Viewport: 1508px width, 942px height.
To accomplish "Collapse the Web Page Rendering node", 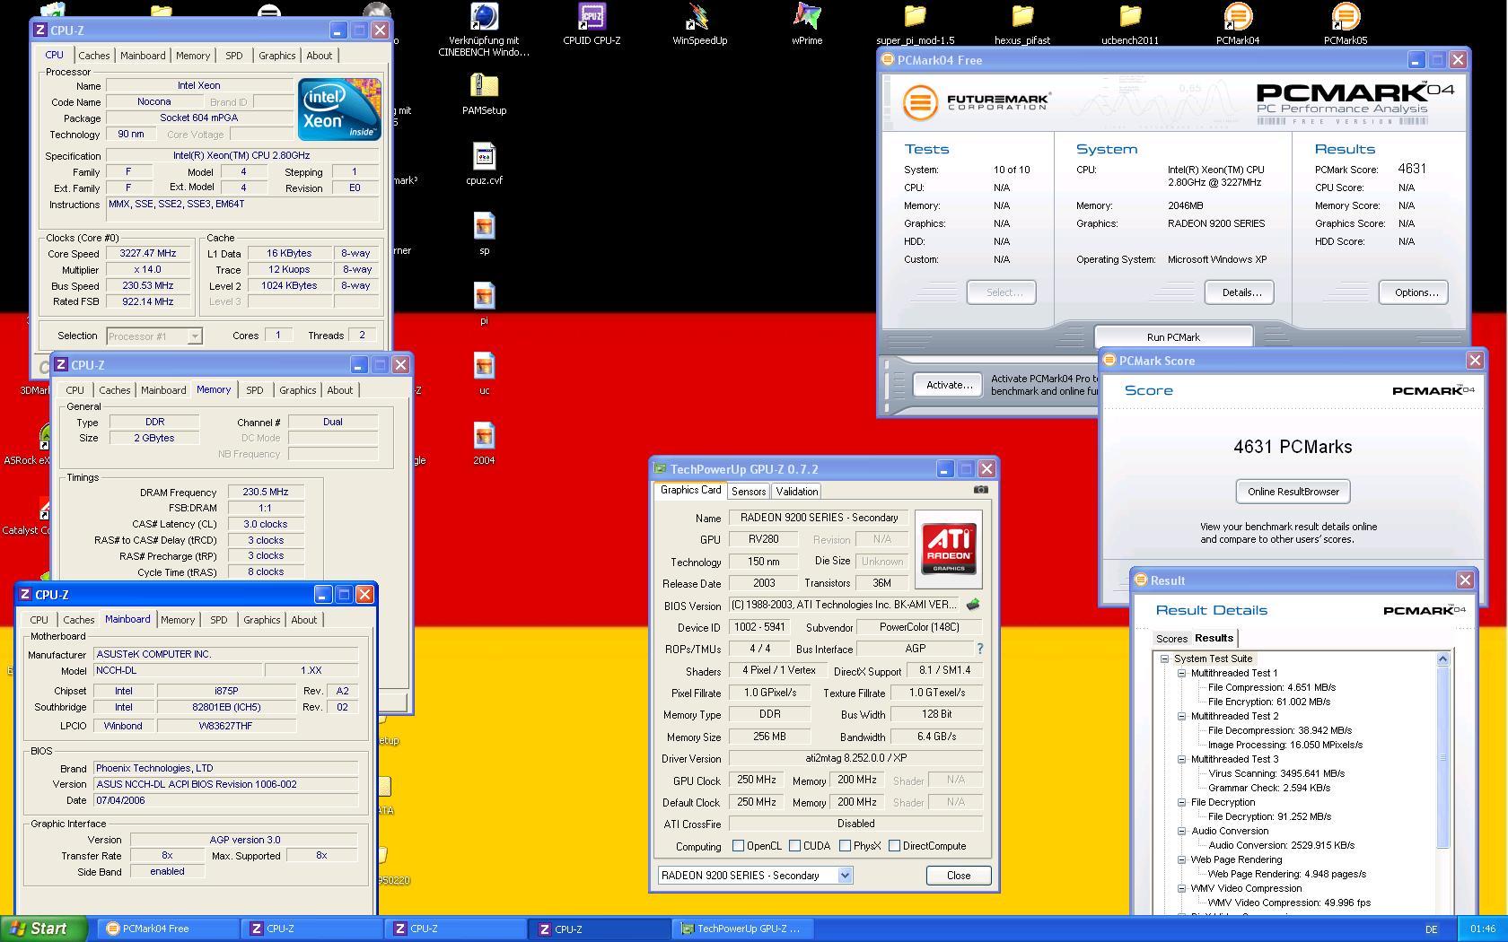I will (1181, 859).
